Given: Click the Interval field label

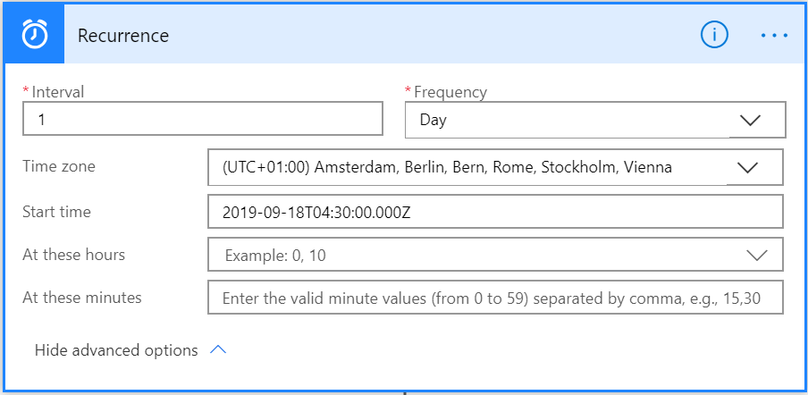Looking at the screenshot, I should point(58,91).
